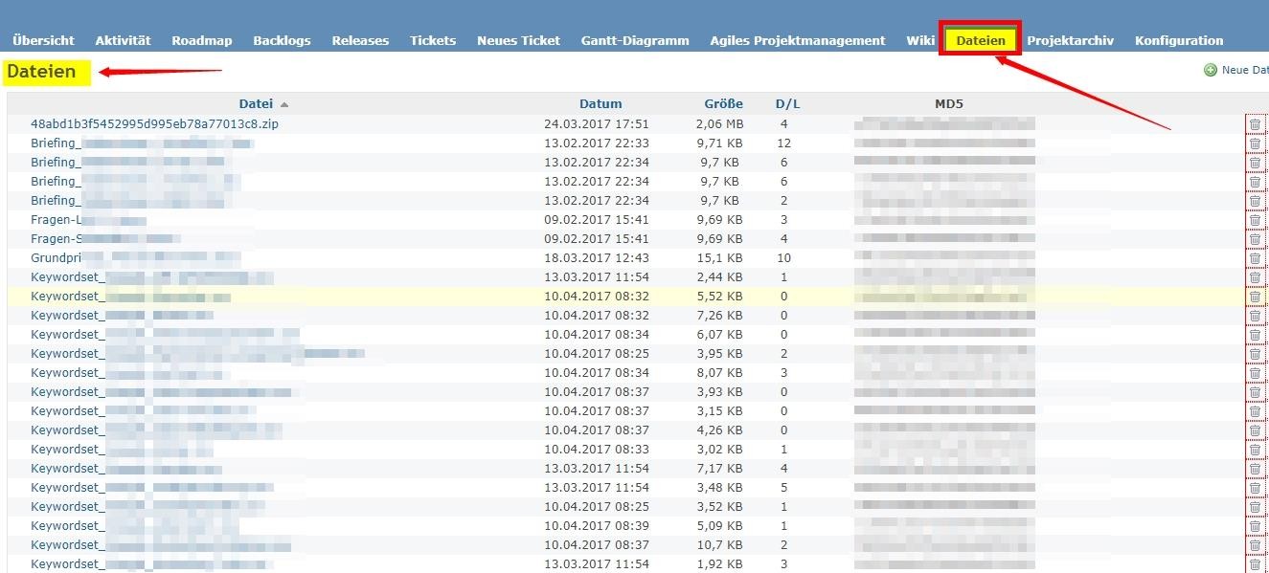
Task: Switch to the Gantt-Diagramm tab
Action: [x=634, y=40]
